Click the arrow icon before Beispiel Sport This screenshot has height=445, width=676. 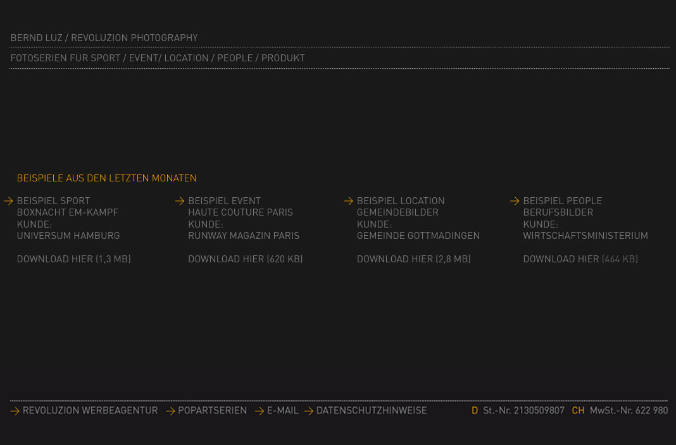(x=8, y=202)
